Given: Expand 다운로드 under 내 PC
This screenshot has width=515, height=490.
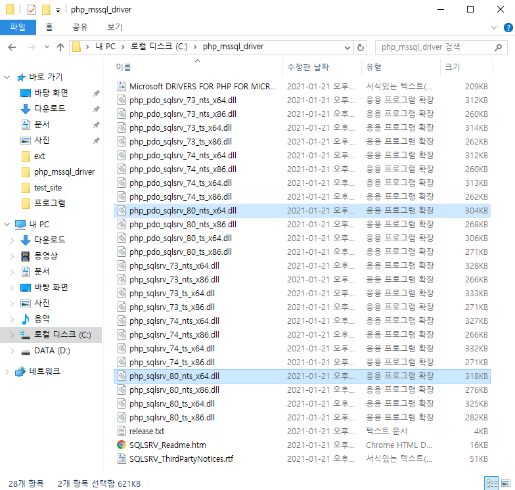Looking at the screenshot, I should point(12,240).
